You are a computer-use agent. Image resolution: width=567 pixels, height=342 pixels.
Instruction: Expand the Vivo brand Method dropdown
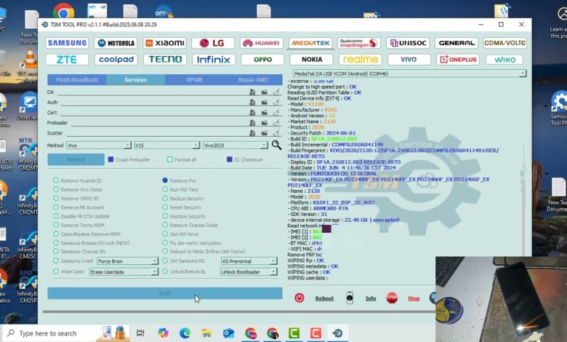(x=128, y=146)
